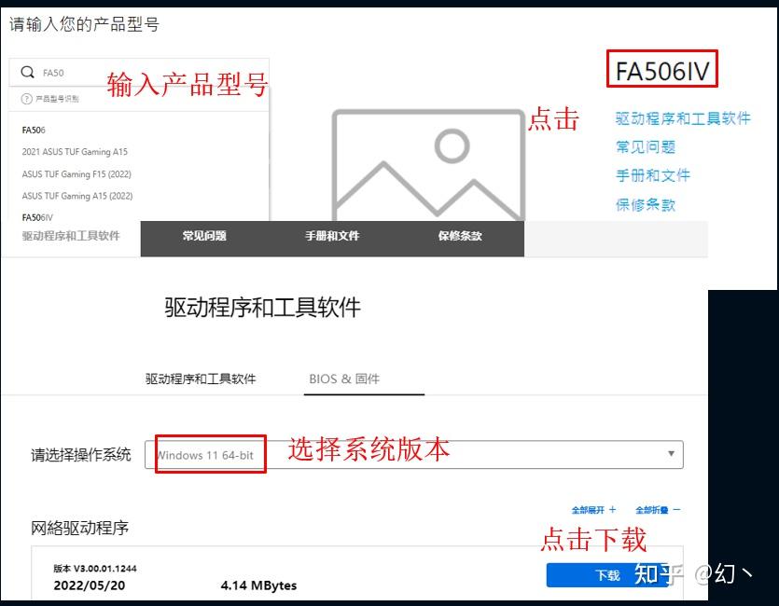Click the 网络驱动程序 section heading

click(79, 528)
